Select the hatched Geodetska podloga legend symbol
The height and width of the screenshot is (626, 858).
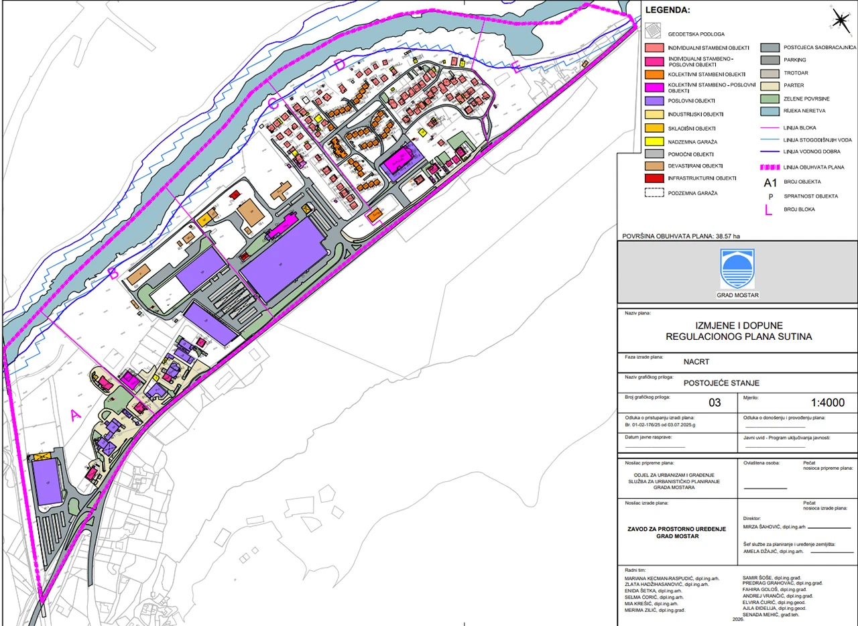[x=653, y=32]
